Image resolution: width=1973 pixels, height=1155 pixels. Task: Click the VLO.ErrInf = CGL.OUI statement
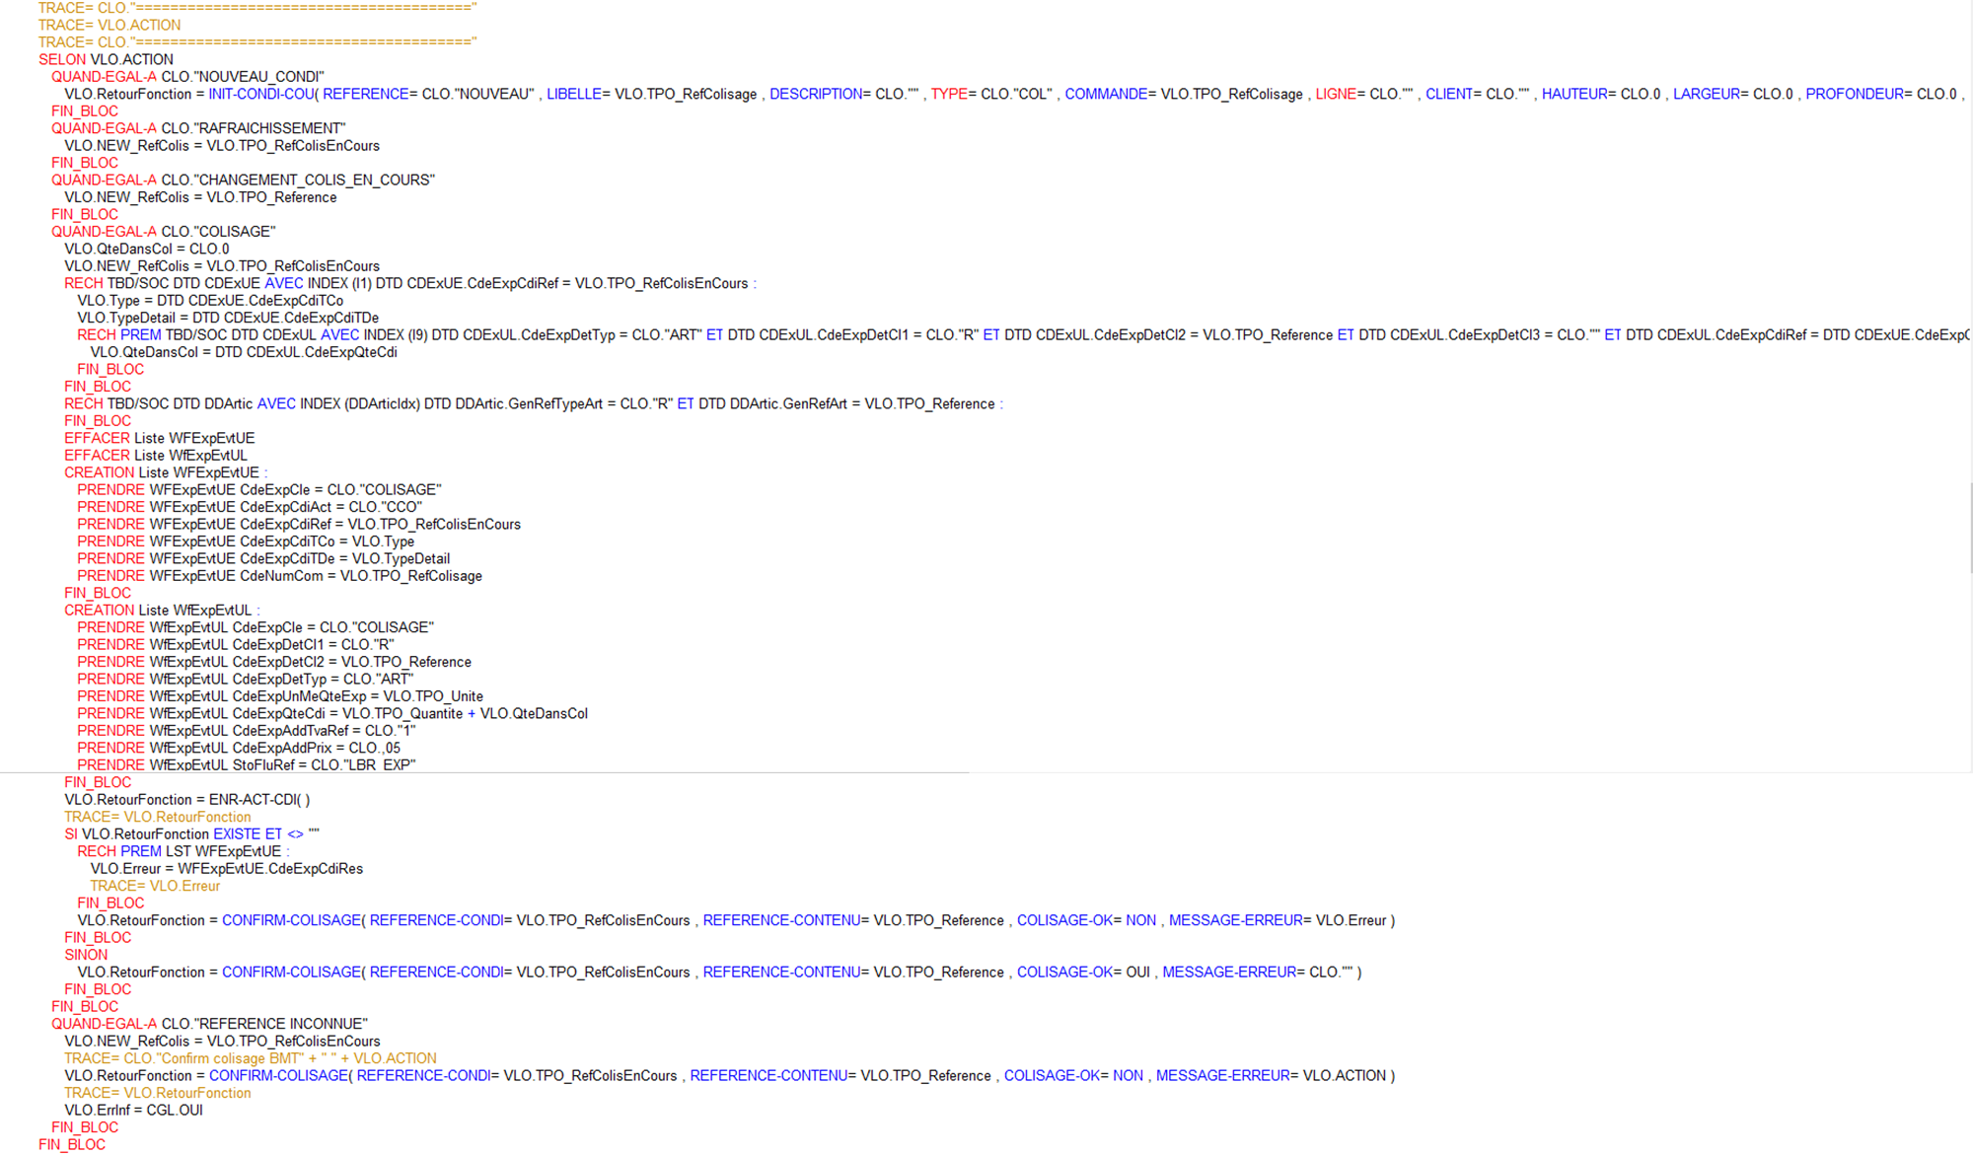point(133,1110)
